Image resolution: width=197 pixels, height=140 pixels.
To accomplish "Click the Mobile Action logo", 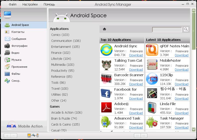I will click(x=24, y=126).
